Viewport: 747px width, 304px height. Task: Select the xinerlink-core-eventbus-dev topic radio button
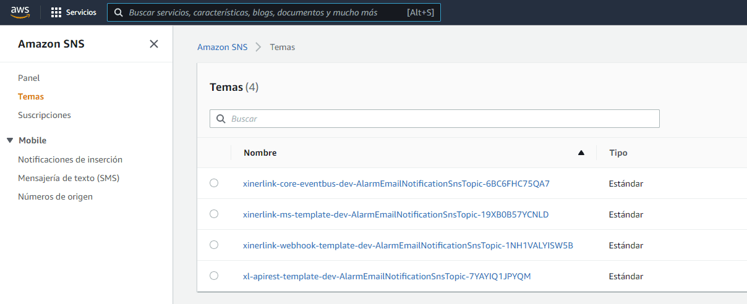pyautogui.click(x=214, y=183)
